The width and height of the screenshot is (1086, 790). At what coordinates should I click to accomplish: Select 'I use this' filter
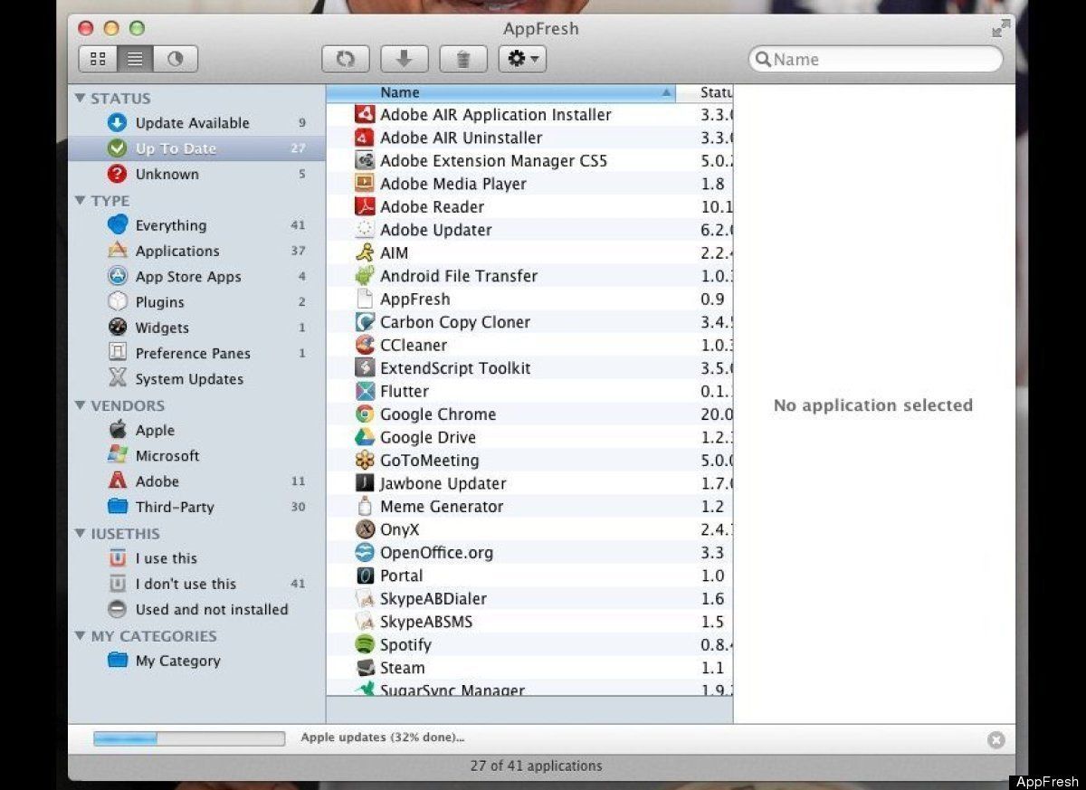point(196,558)
